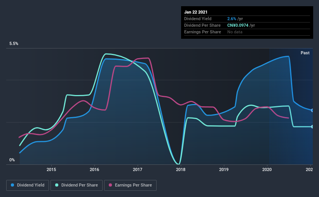Click the 0% y-axis label
319x197 pixels.
coord(12,160)
